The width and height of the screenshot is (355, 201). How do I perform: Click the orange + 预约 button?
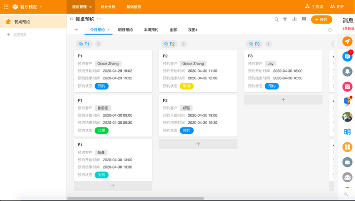click(x=321, y=20)
